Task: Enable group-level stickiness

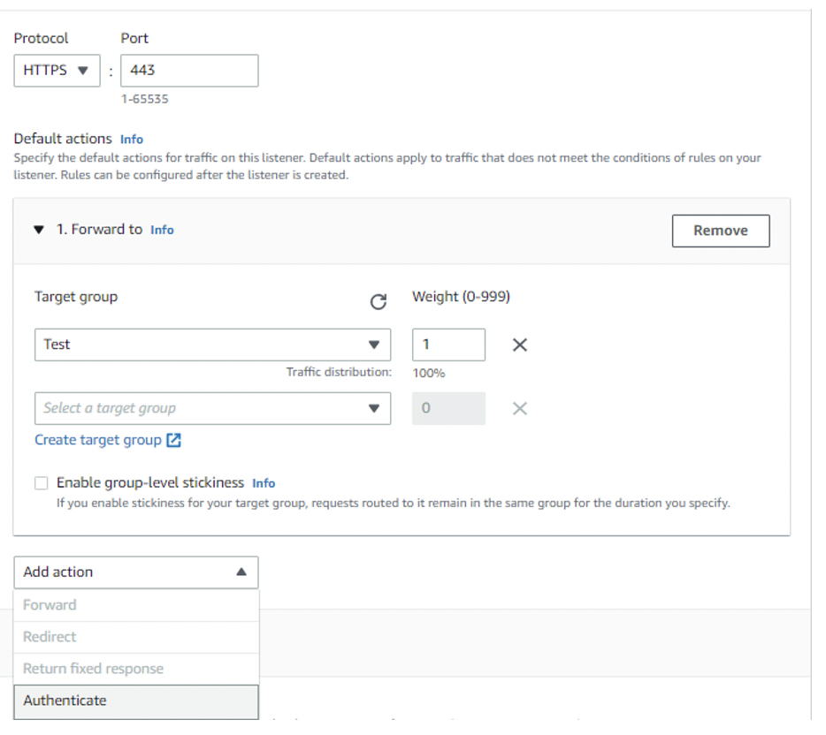Action: click(x=41, y=483)
